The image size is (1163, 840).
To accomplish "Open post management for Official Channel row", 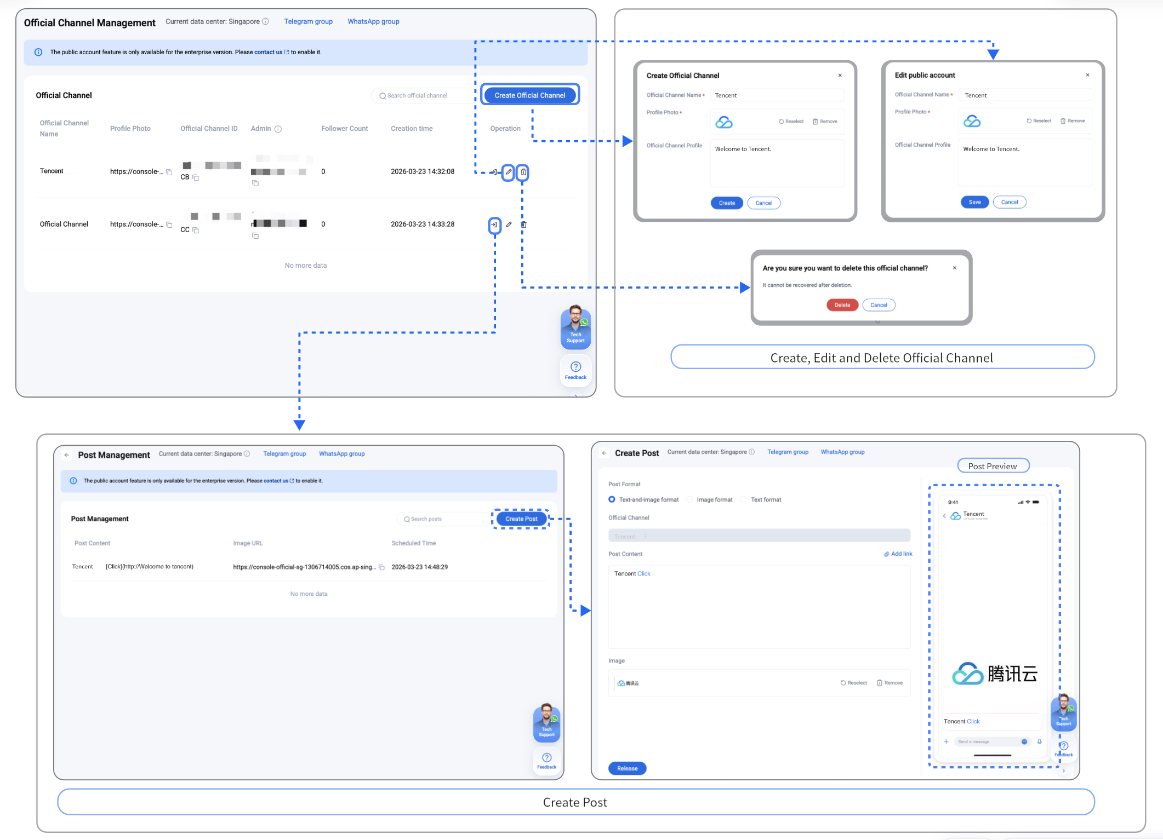I will [494, 225].
